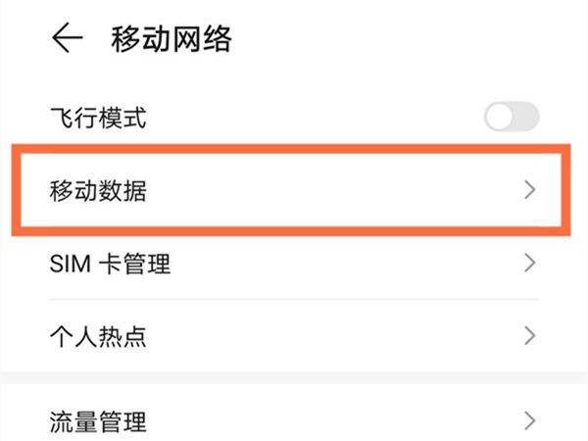The width and height of the screenshot is (588, 441).
Task: Click the gray section separator above 流量管理
Action: click(x=294, y=378)
